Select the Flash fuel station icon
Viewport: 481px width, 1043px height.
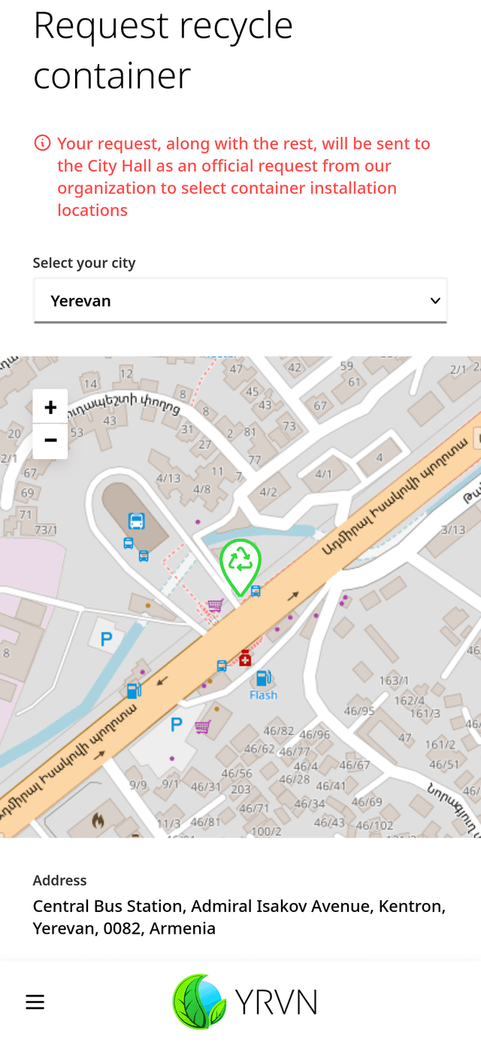point(263,678)
